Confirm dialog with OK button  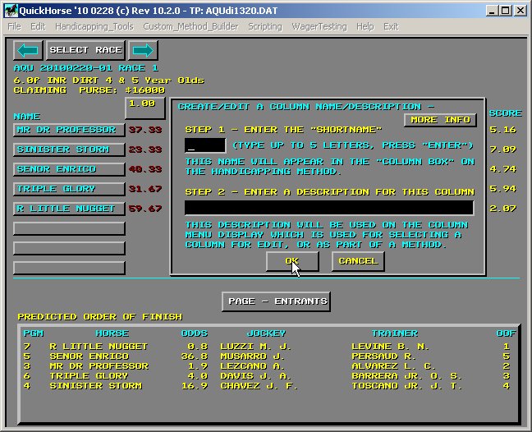click(292, 261)
